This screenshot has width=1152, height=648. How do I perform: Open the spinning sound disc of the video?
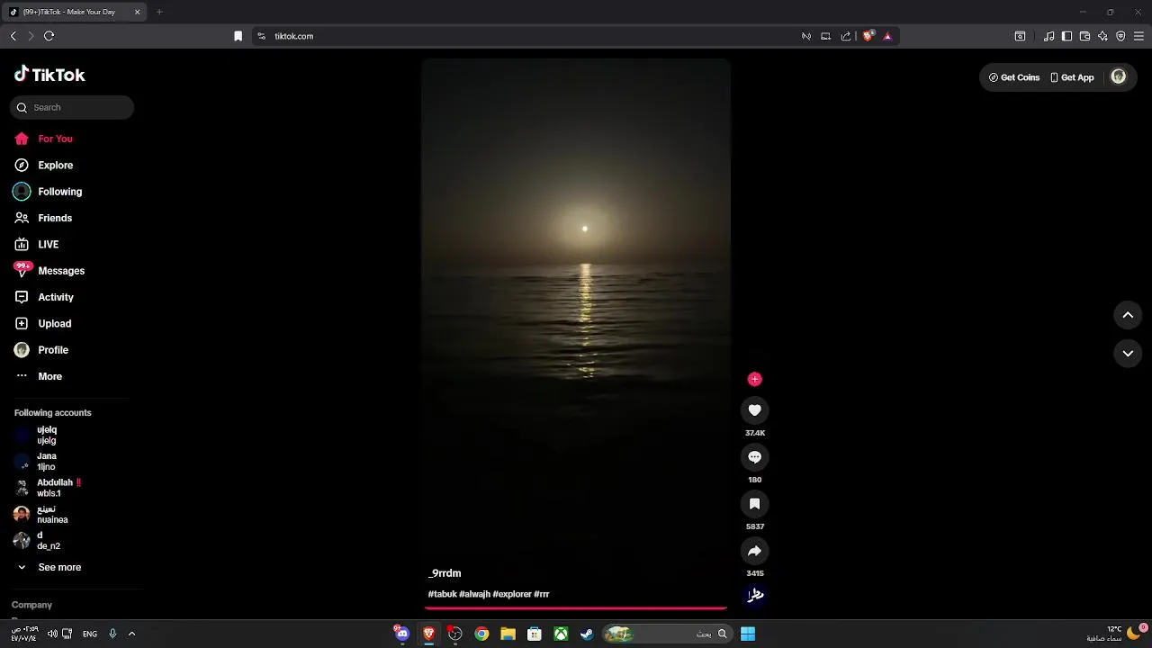[755, 595]
